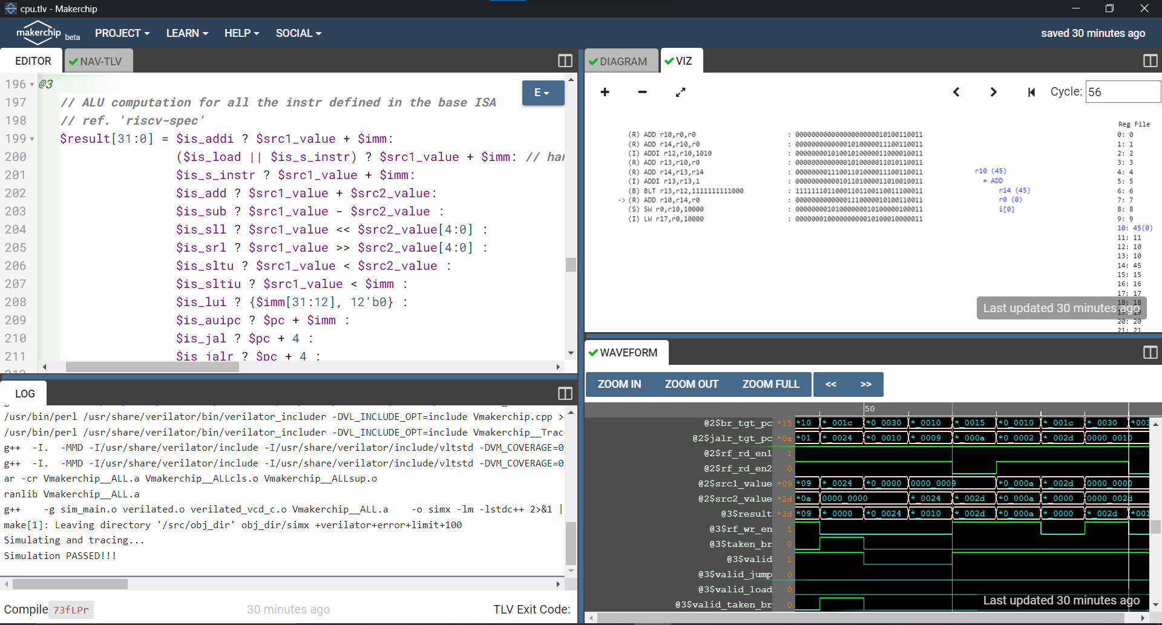Open the HELP menu
Image resolution: width=1162 pixels, height=625 pixels.
(x=241, y=33)
